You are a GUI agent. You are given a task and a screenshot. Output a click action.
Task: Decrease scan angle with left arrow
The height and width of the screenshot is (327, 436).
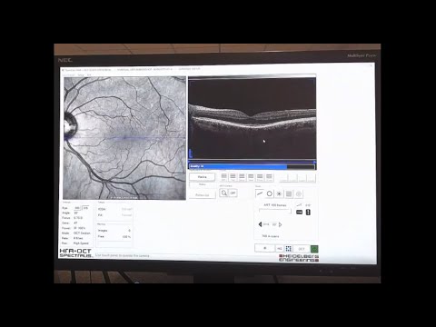coord(260,224)
